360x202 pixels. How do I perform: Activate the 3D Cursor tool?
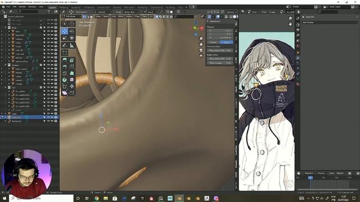pyautogui.click(x=72, y=24)
